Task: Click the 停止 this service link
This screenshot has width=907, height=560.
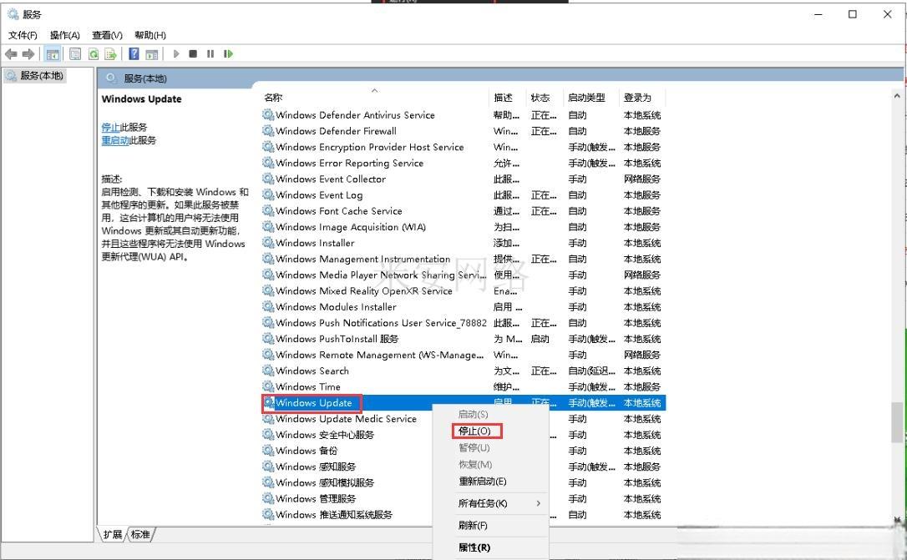Action: 110,127
